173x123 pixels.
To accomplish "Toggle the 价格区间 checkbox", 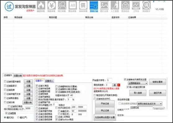I will tap(59, 114).
